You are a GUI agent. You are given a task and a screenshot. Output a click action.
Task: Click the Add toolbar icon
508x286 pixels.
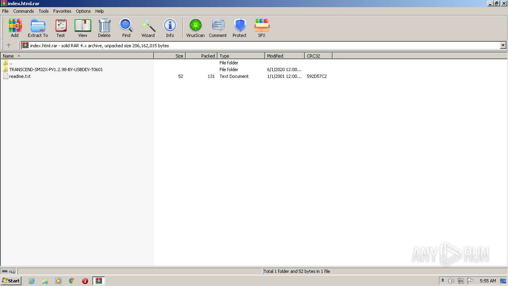(15, 28)
